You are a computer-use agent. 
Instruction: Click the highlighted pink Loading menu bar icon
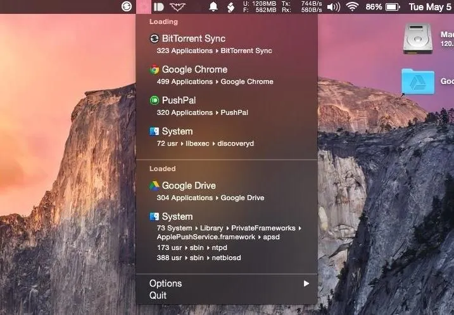pos(144,7)
